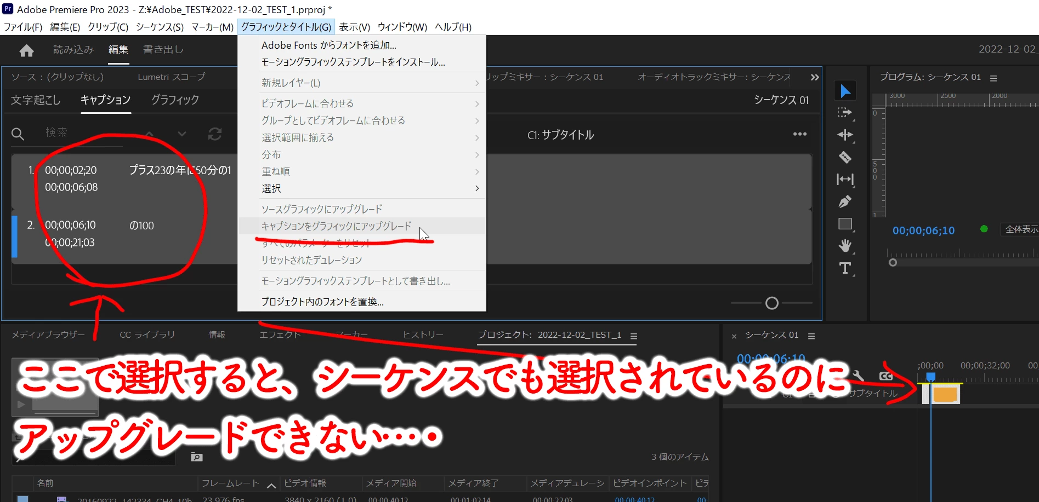Click the ビデオ情報 column header

pyautogui.click(x=305, y=483)
